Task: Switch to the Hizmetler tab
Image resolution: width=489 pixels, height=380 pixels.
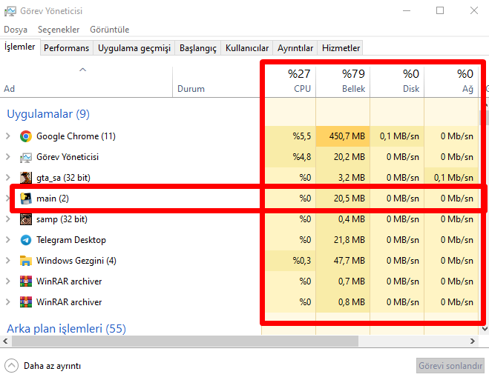Action: coord(341,48)
